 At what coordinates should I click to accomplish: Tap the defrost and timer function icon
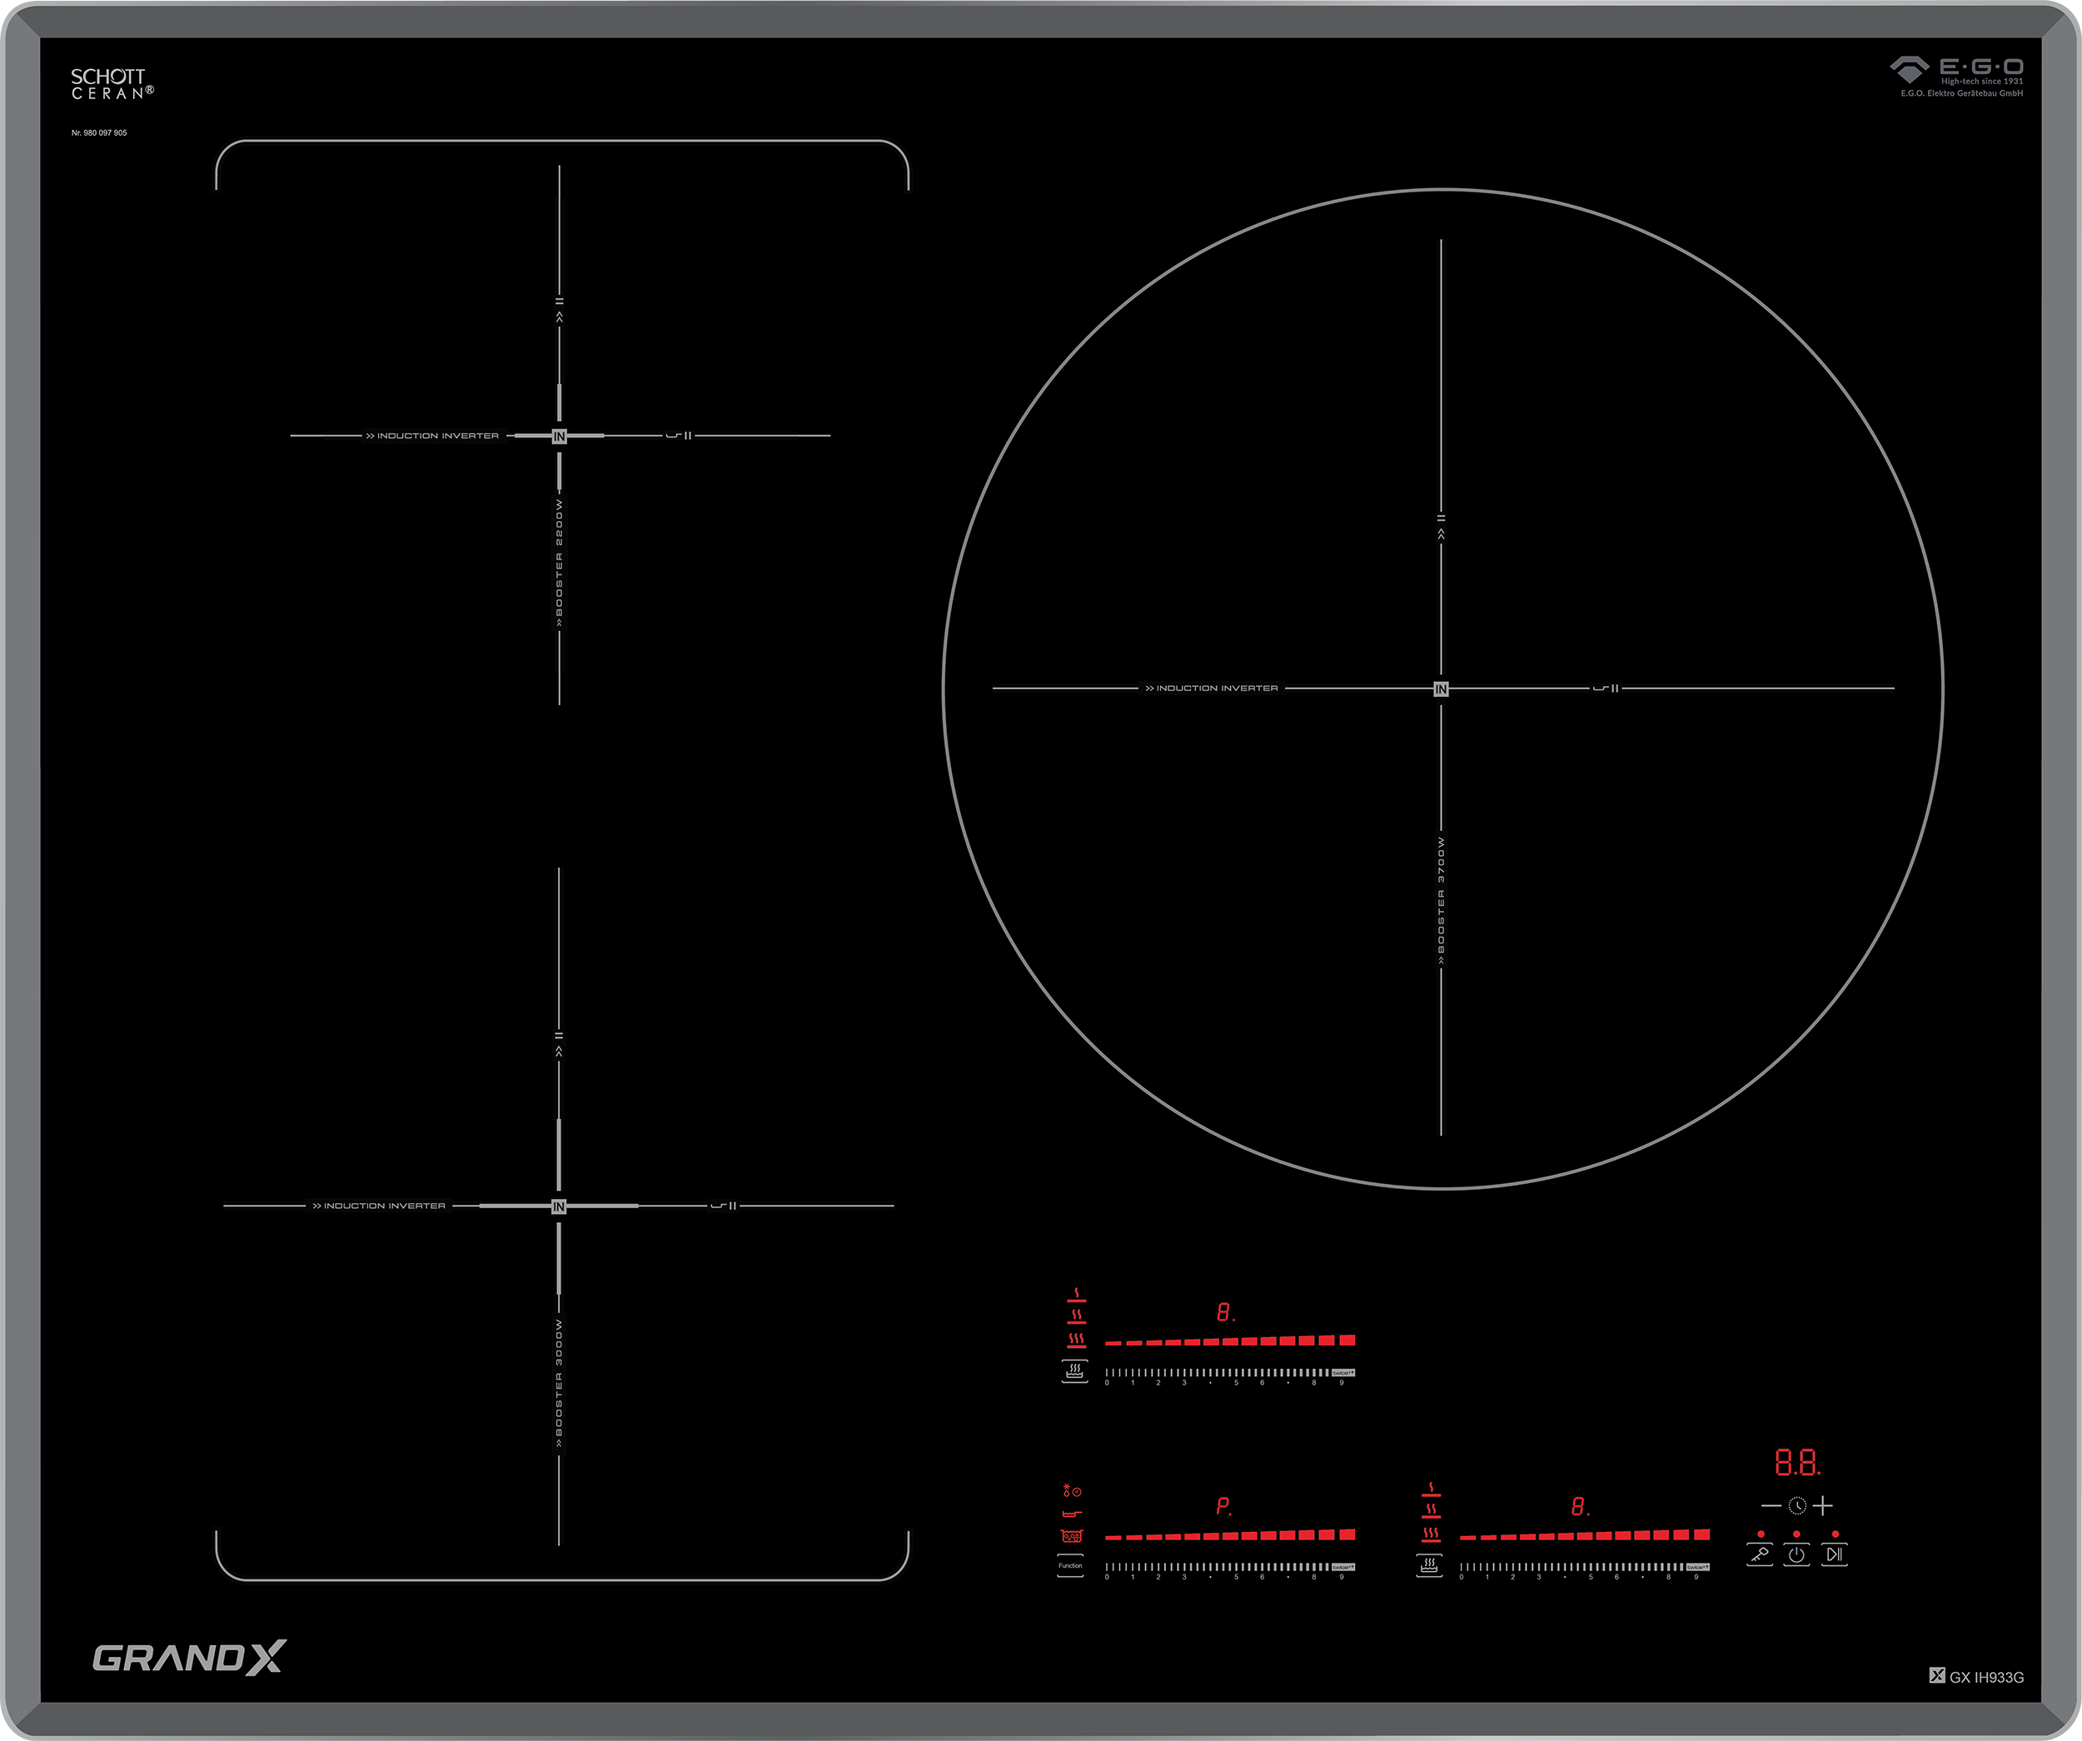tap(1072, 1491)
